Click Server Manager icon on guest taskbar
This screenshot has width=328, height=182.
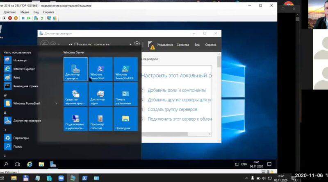53,164
